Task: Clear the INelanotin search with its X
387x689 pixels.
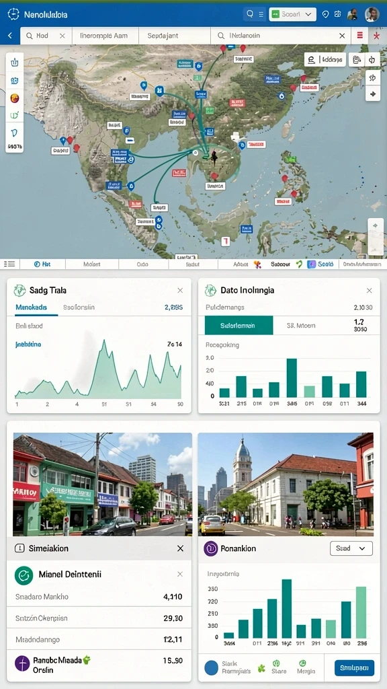Action: point(342,36)
